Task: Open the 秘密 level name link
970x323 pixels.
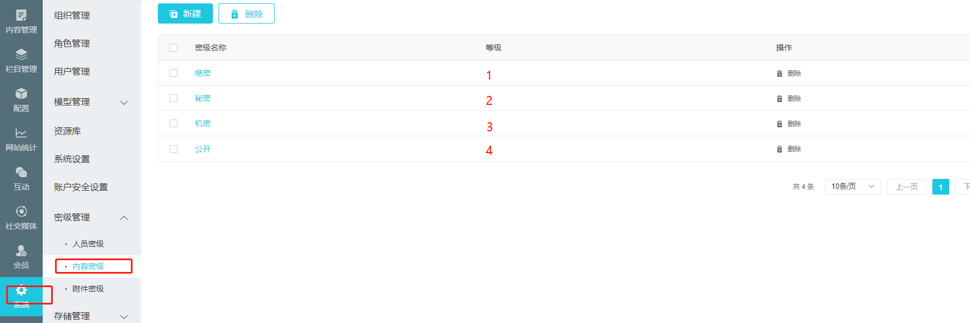Action: click(x=203, y=98)
